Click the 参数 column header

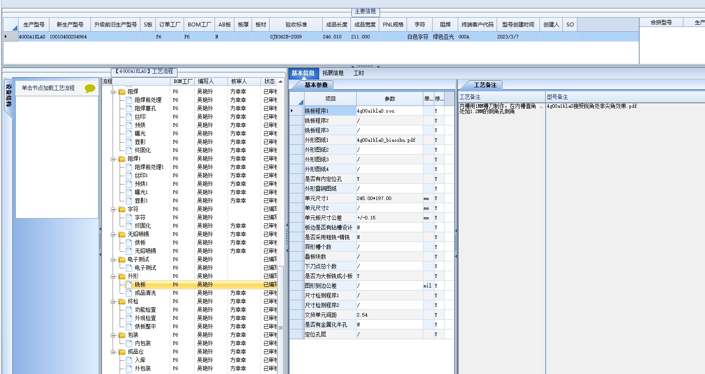(389, 99)
